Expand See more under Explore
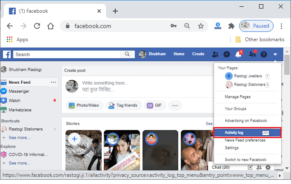 point(19,163)
